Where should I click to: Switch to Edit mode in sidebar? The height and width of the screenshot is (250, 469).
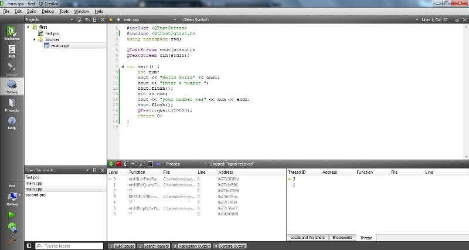coord(12,51)
